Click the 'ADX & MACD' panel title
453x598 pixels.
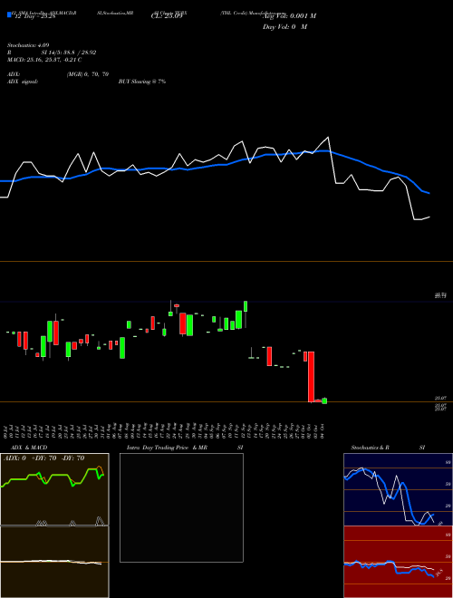29,448
